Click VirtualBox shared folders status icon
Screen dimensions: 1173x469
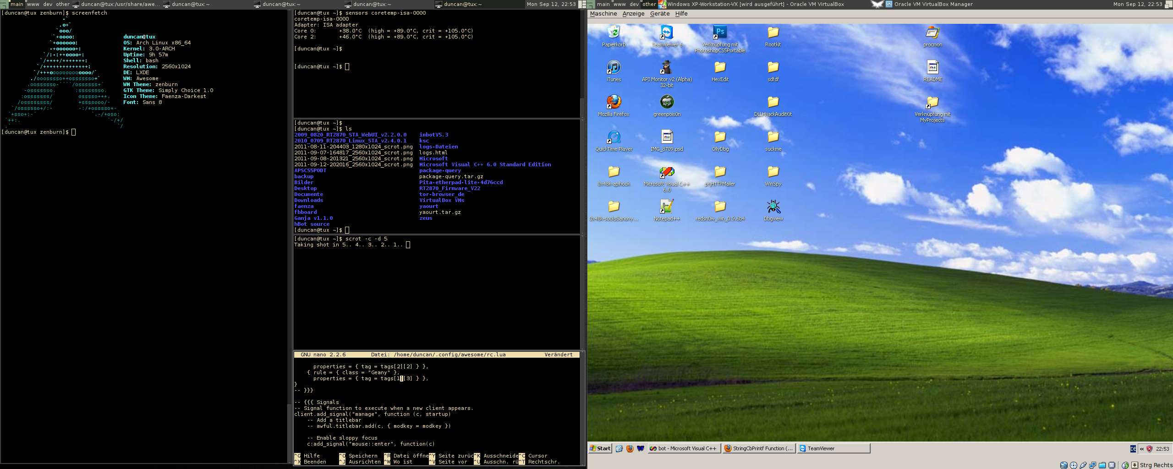click(x=1102, y=465)
